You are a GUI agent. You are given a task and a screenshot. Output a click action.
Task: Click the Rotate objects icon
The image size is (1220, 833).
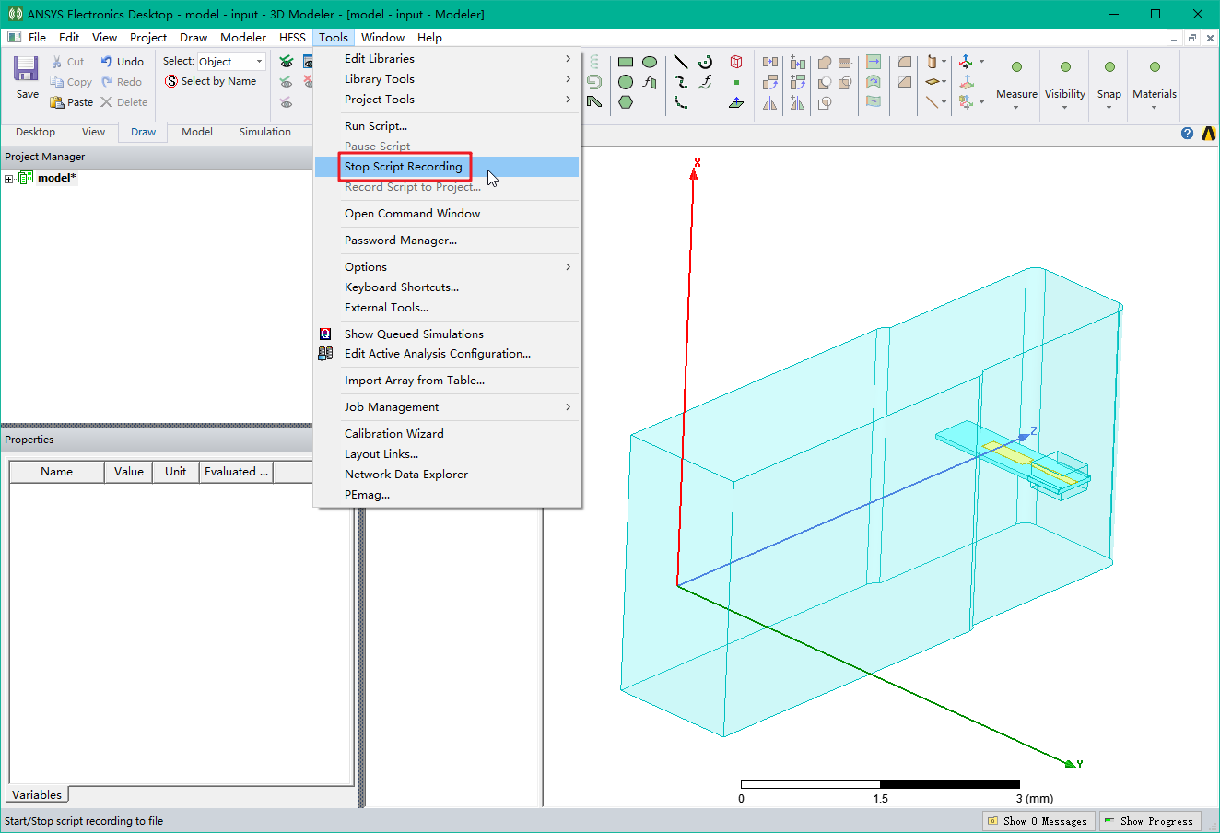click(770, 82)
